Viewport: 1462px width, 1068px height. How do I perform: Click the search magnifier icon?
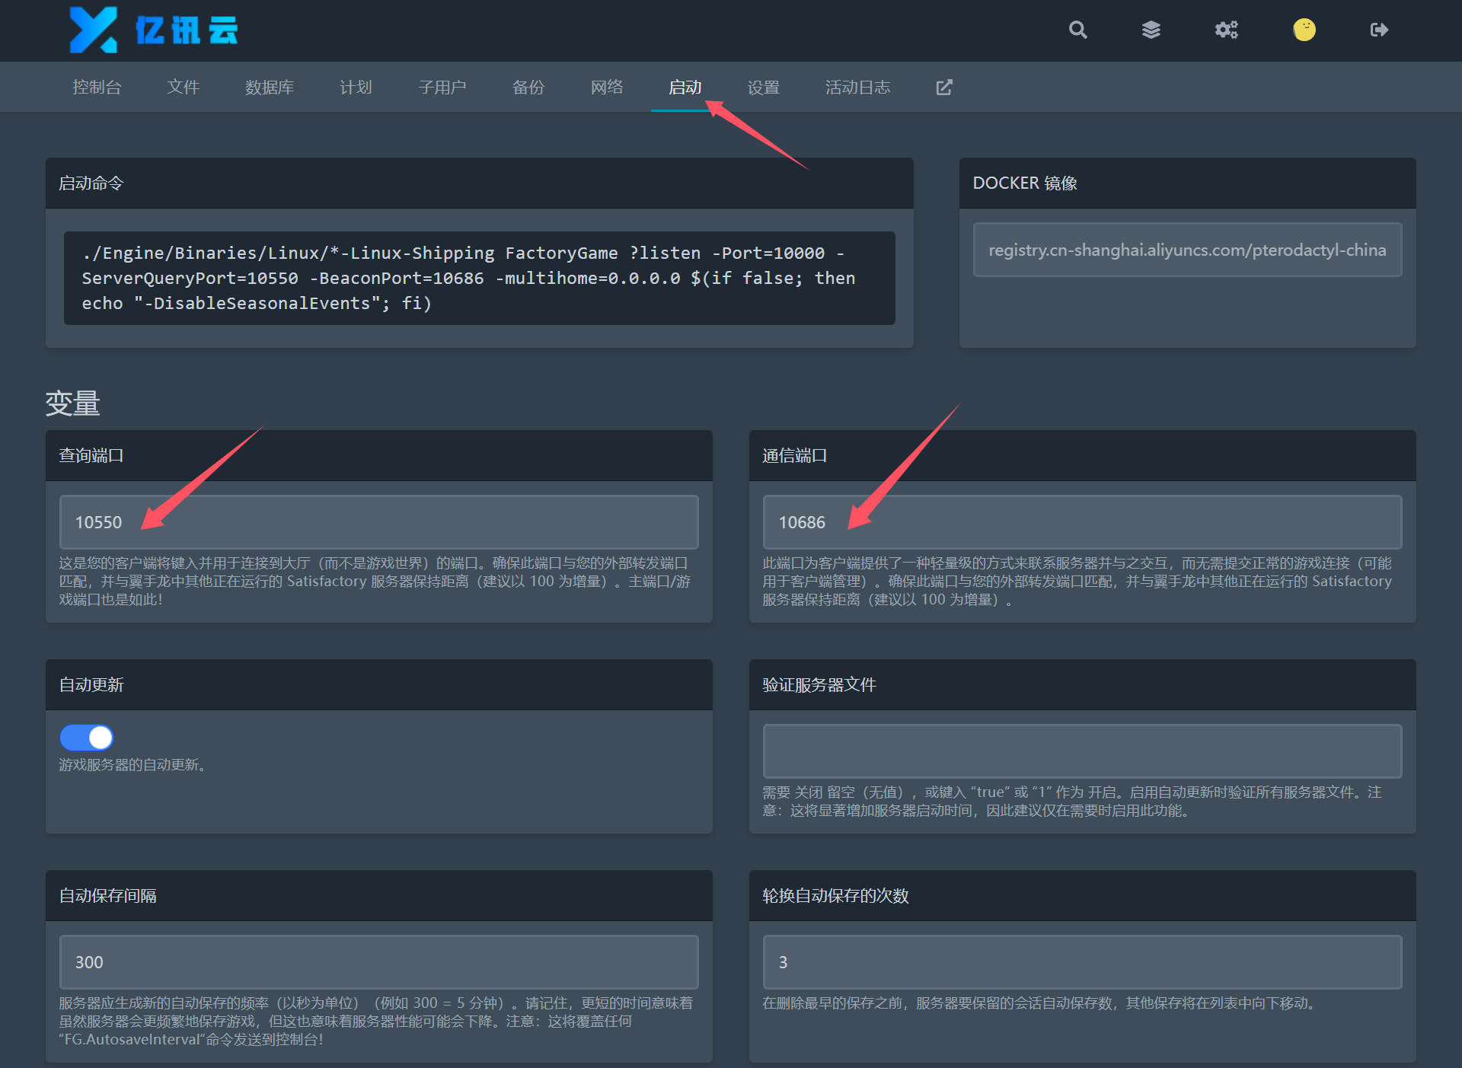coord(1077,30)
